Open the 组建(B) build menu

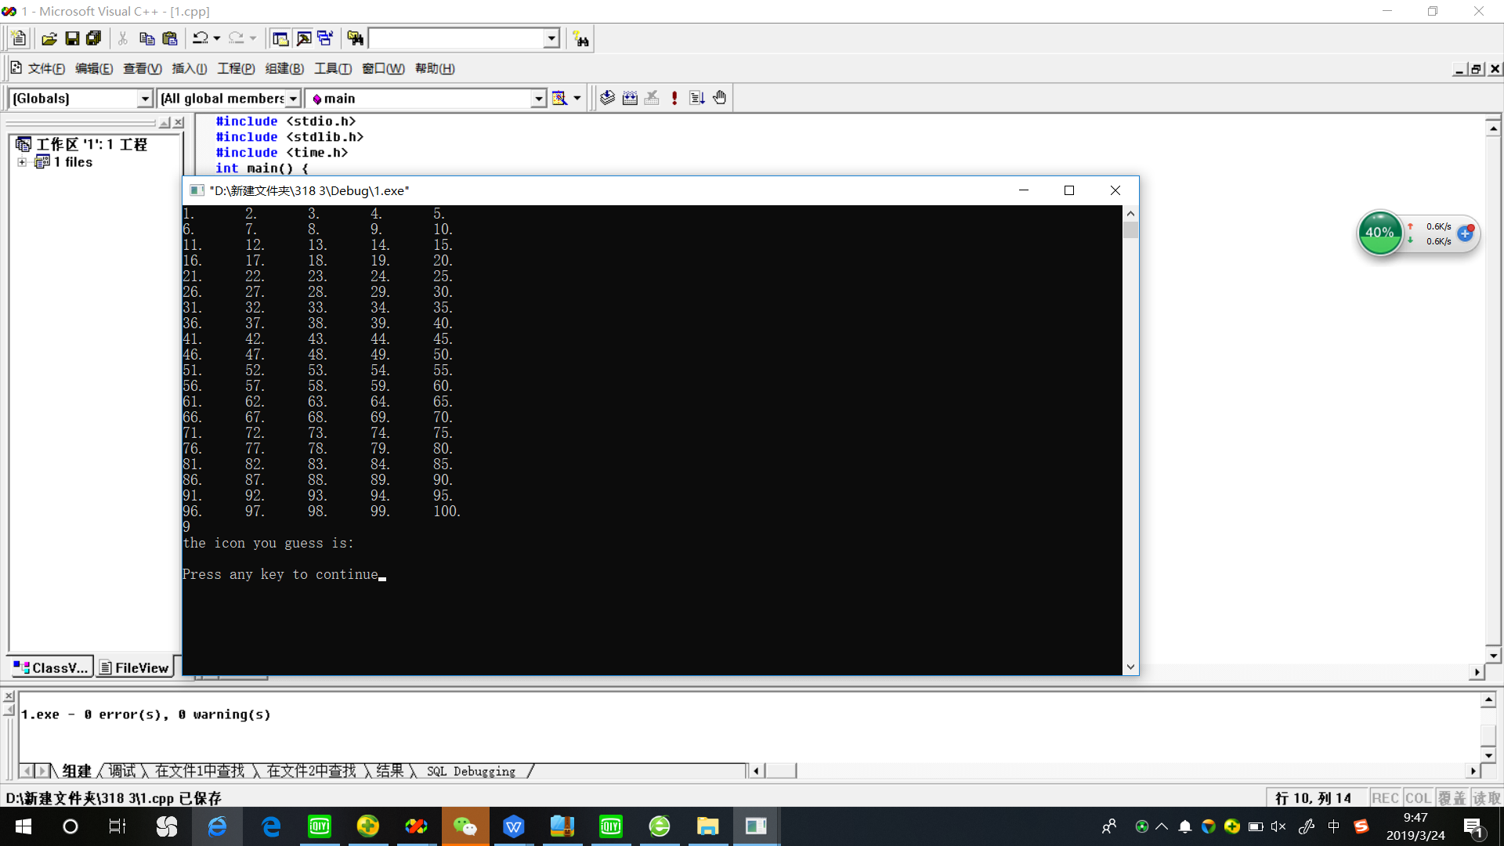[x=284, y=69]
